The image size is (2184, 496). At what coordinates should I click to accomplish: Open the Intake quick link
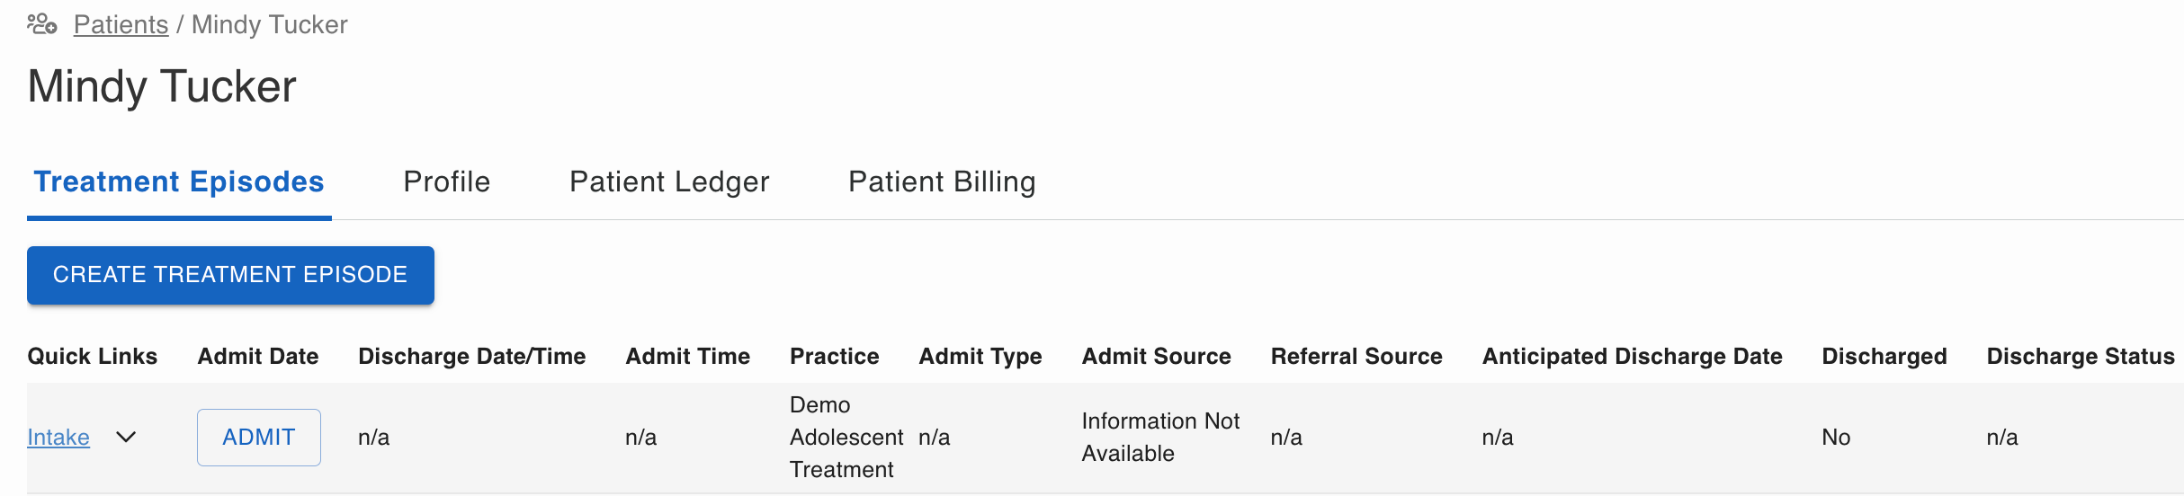[x=58, y=438]
